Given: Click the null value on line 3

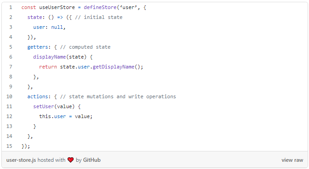Looking at the screenshot, I should [57, 27].
